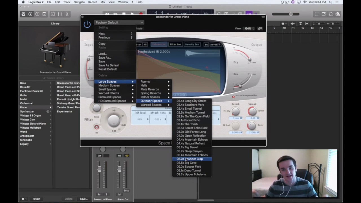Open Smart Controls dial icon
The width and height of the screenshot is (361, 203).
pyautogui.click(x=53, y=14)
